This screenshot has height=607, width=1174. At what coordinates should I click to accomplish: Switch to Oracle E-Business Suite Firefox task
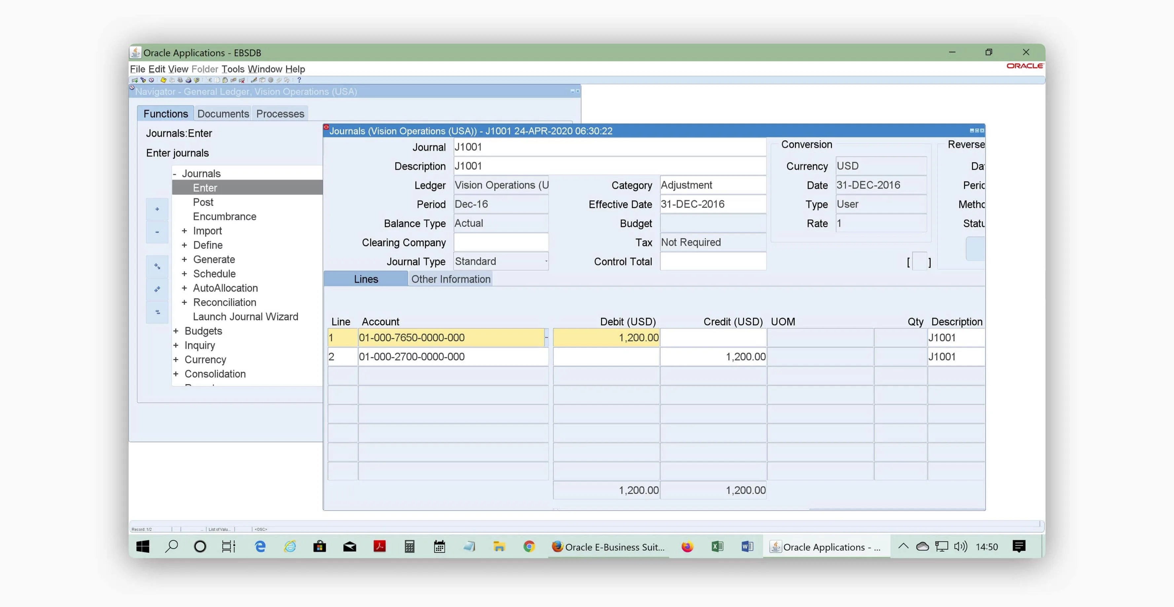608,546
